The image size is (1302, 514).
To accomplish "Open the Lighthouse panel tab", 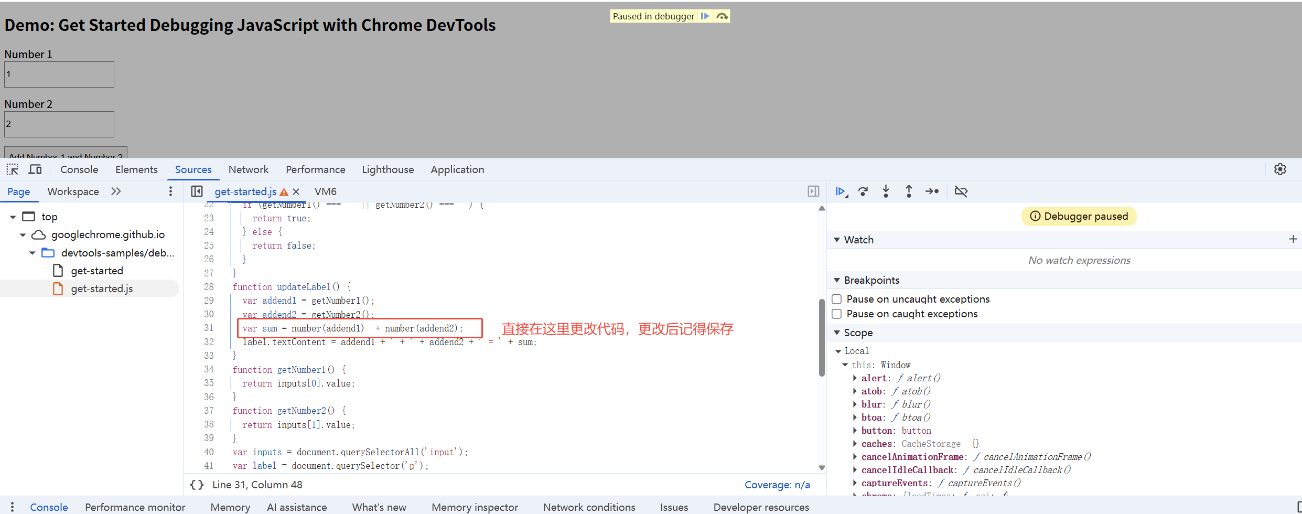I will coord(388,169).
